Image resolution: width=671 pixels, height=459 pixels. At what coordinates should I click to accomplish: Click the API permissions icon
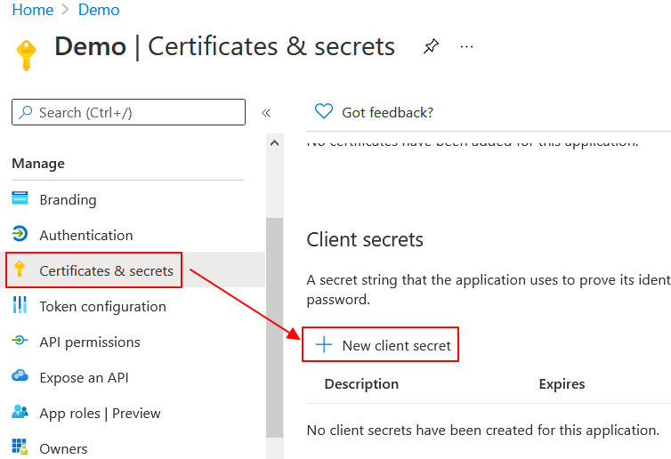pos(20,342)
